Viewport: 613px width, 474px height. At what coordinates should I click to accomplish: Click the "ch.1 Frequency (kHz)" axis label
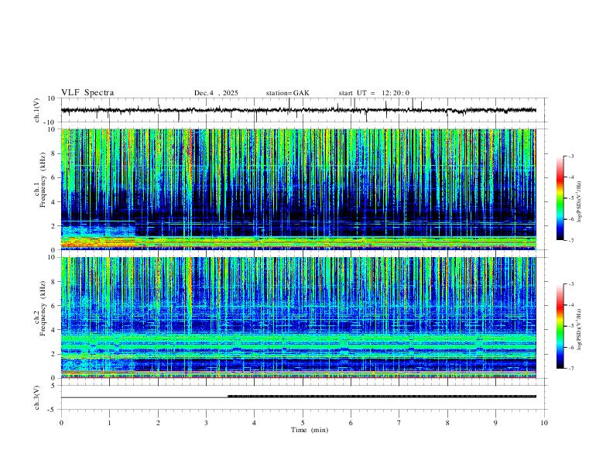(x=40, y=180)
